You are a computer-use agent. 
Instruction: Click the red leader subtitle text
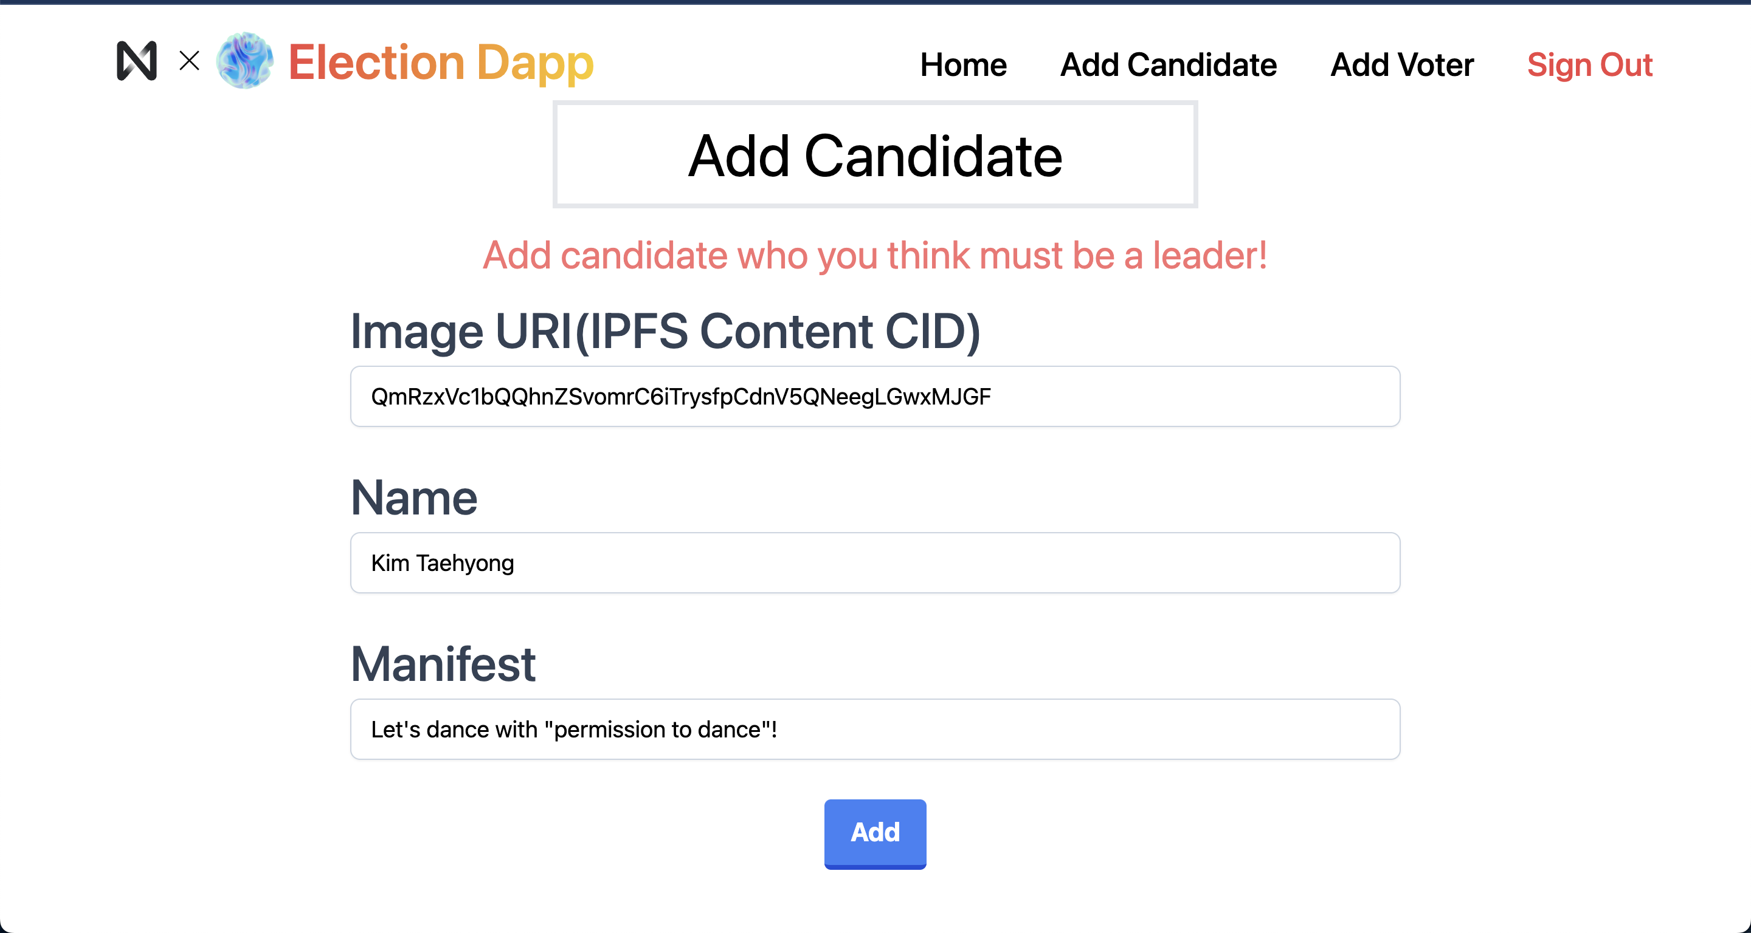tap(875, 255)
